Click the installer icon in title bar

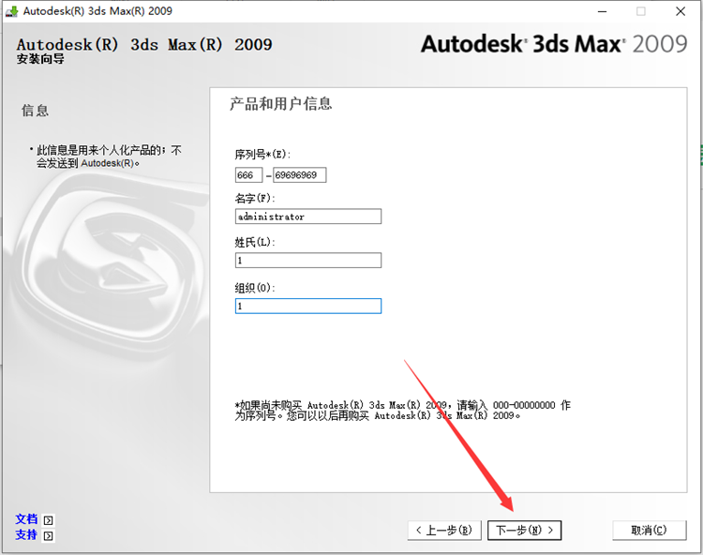coord(11,11)
